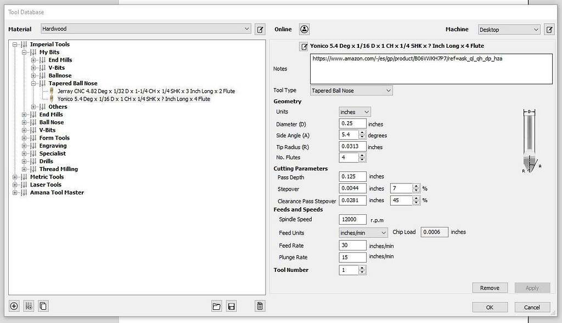Screen dimensions: 562x323
Task: Click the open folder import icon
Action: [x=217, y=307]
